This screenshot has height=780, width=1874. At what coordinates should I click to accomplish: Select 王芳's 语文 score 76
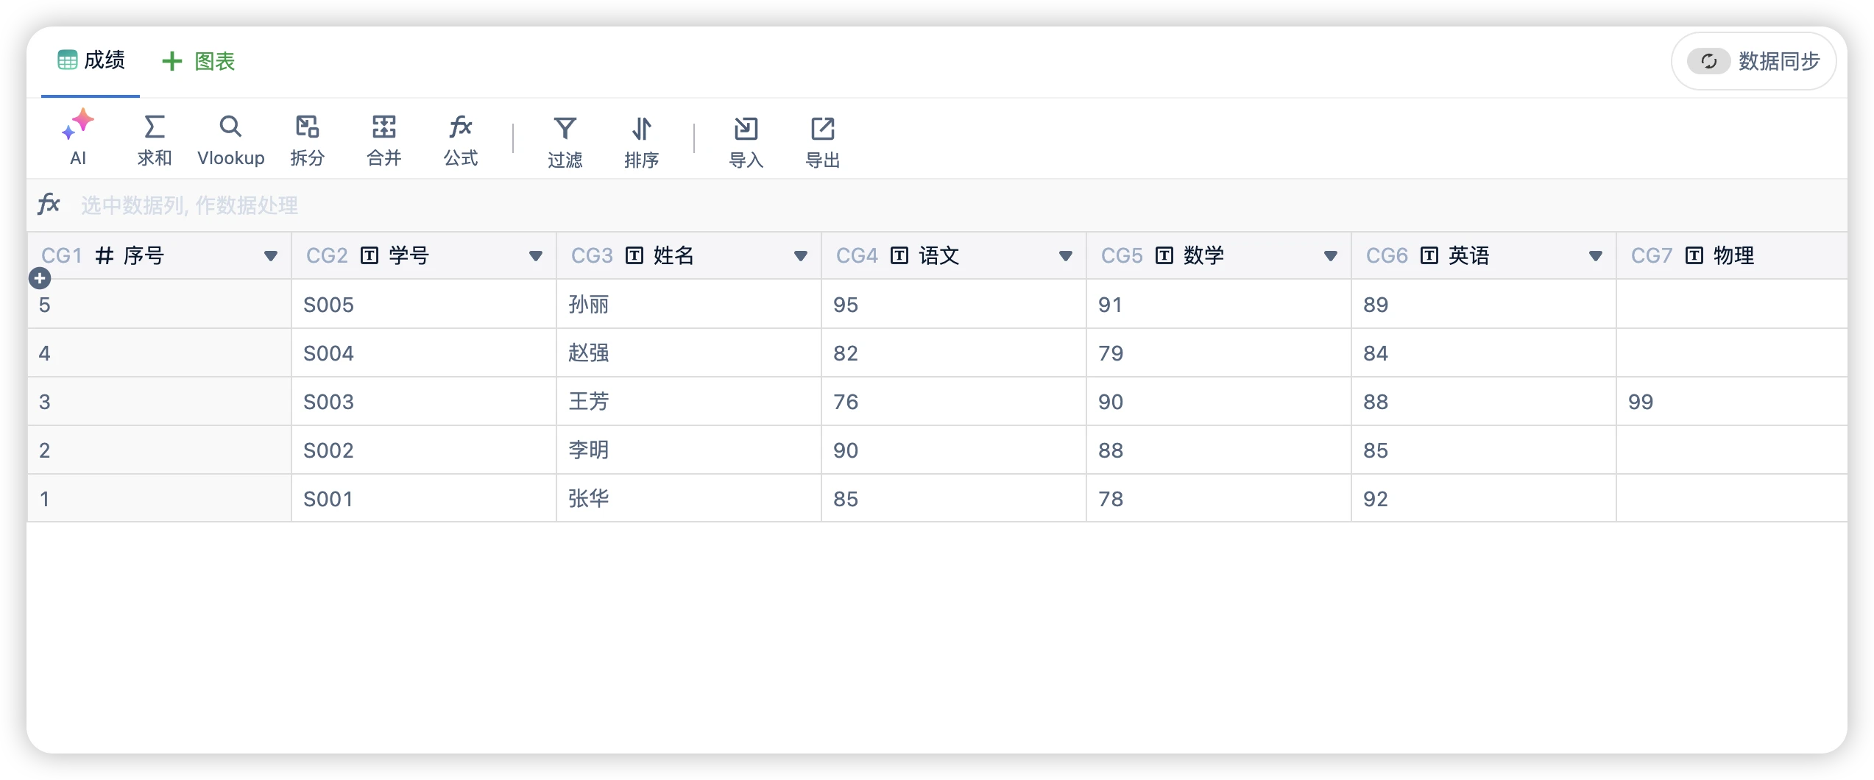coord(954,402)
